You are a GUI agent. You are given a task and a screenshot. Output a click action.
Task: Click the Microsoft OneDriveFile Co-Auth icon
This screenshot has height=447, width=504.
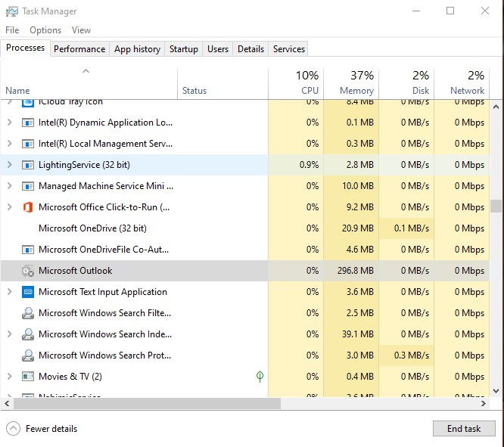click(x=28, y=250)
